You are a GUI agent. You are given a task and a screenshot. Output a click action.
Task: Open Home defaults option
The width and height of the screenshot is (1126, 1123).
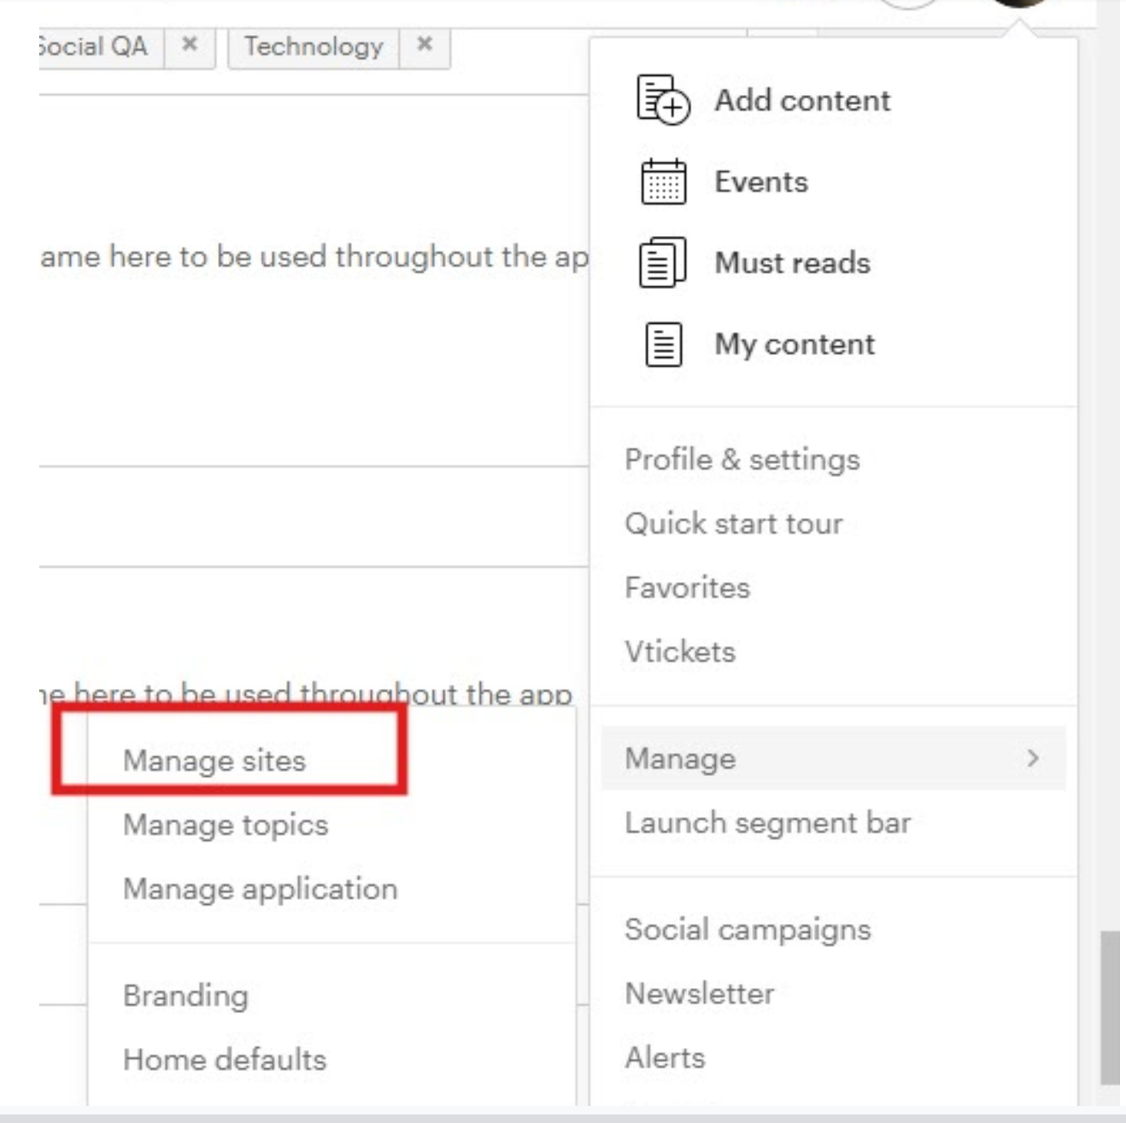[225, 1060]
